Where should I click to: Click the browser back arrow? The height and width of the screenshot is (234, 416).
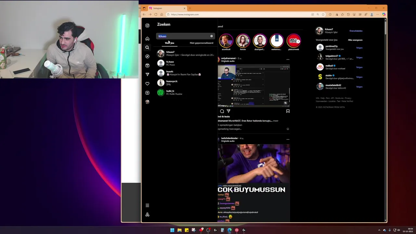(144, 14)
